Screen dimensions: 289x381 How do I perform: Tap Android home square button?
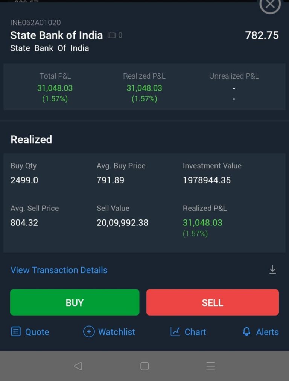tap(144, 366)
